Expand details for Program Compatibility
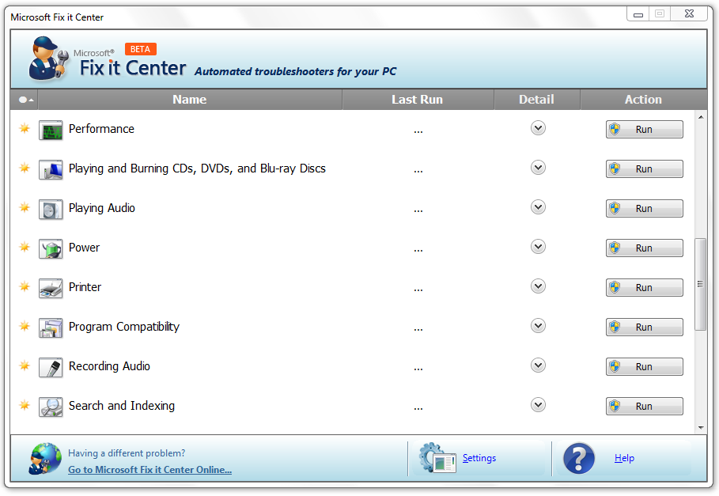The width and height of the screenshot is (719, 496). coord(538,326)
